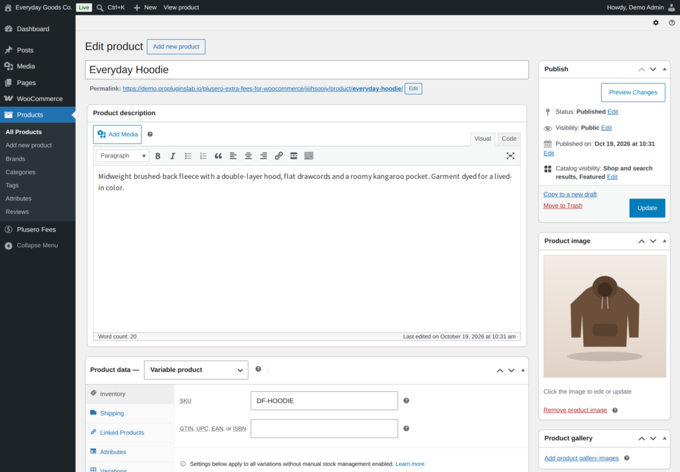Insert a bulleted list

(x=188, y=156)
